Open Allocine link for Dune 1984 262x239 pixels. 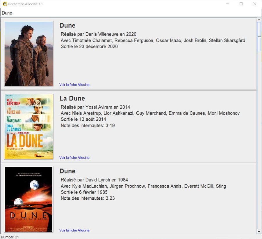[x=74, y=230]
